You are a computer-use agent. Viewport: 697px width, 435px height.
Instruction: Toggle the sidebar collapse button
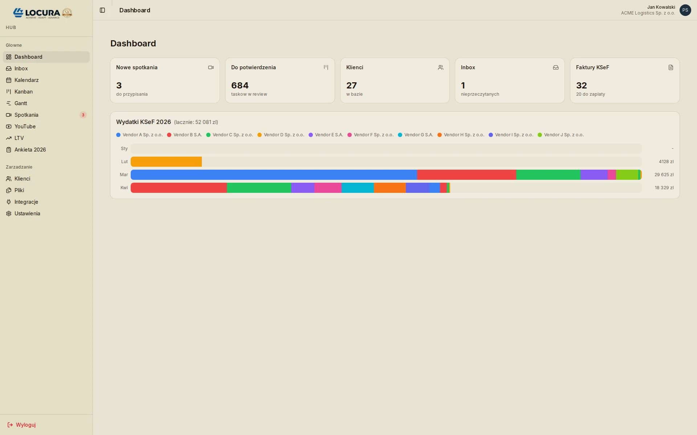click(102, 10)
